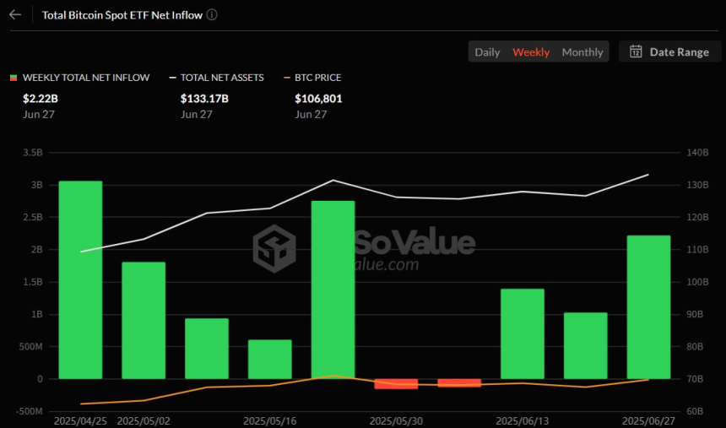The image size is (726, 428).
Task: Click the green bar for 2025/06/13
Action: coord(523,333)
